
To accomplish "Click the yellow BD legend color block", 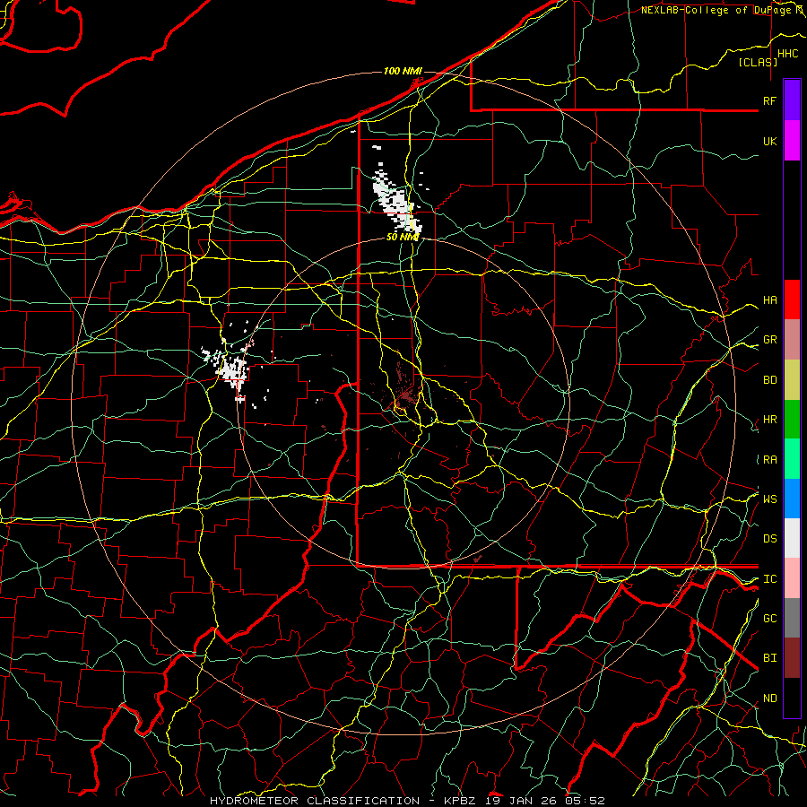I will pyautogui.click(x=792, y=380).
